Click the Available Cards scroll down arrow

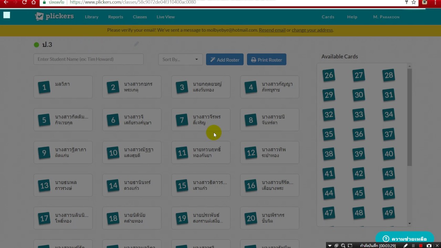[410, 224]
